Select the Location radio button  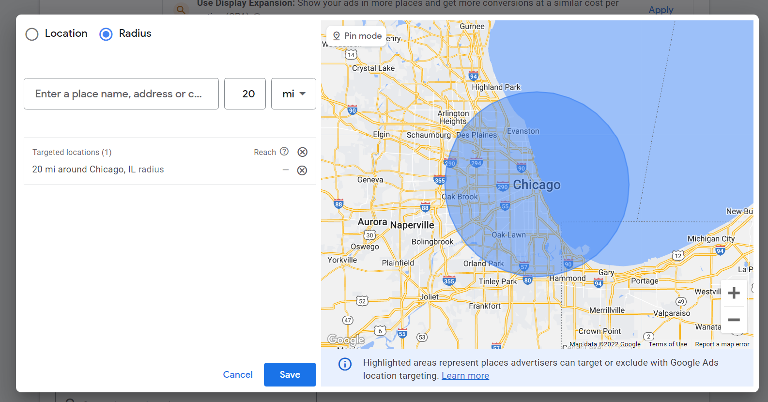(x=32, y=34)
